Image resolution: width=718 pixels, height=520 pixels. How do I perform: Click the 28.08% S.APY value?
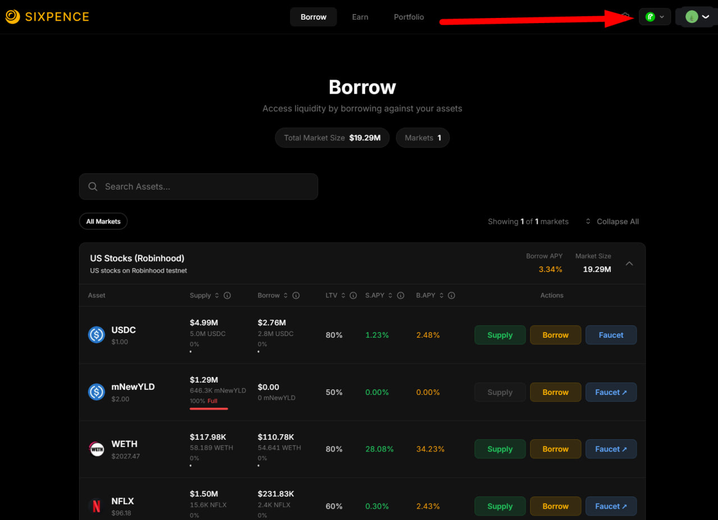pyautogui.click(x=379, y=449)
